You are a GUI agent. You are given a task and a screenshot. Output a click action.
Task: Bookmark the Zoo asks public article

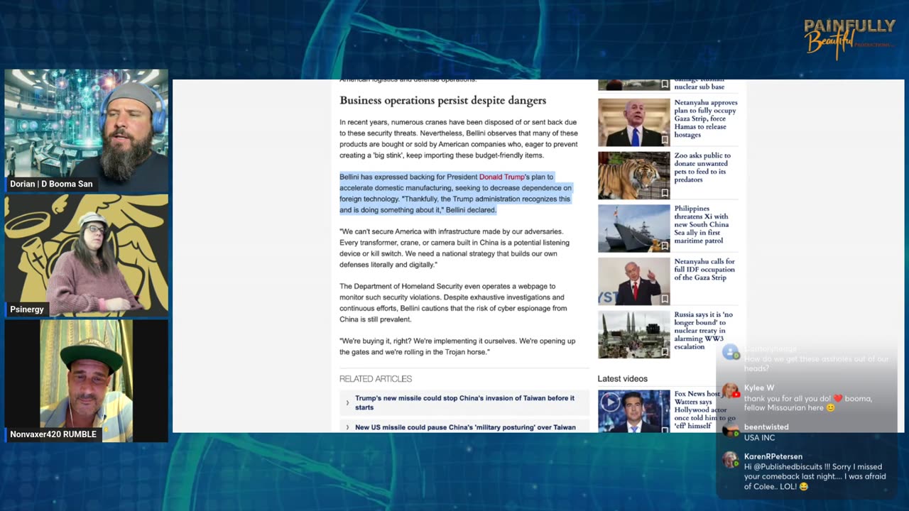pos(665,193)
